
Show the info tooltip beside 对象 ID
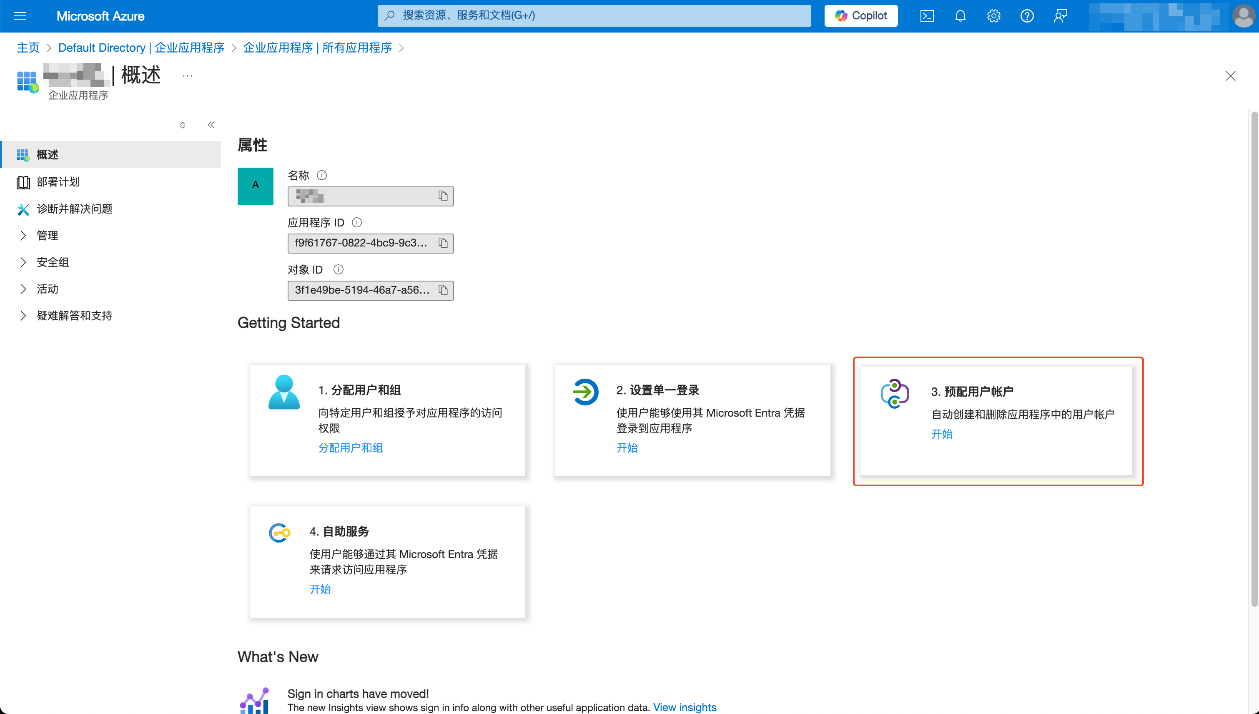(x=339, y=269)
